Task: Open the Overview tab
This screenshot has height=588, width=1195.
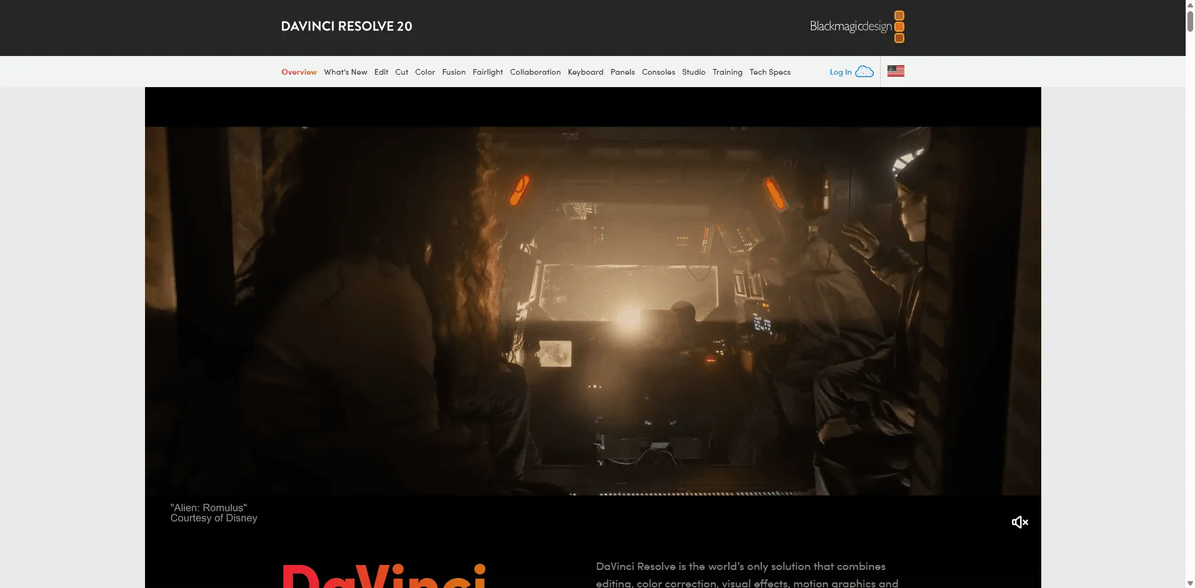Action: pyautogui.click(x=299, y=72)
